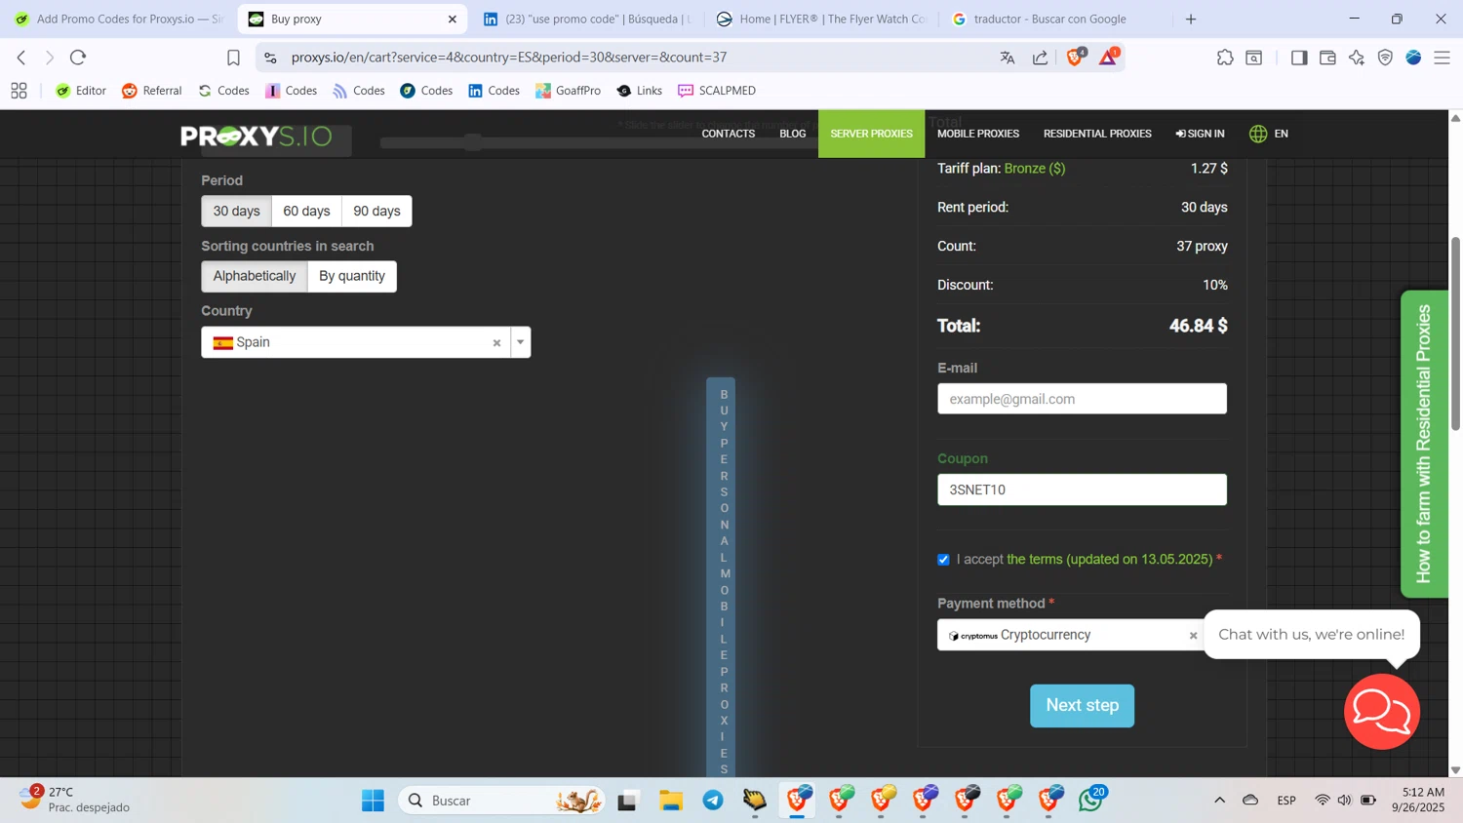
Task: Open the live chat bubble
Action: [1382, 712]
